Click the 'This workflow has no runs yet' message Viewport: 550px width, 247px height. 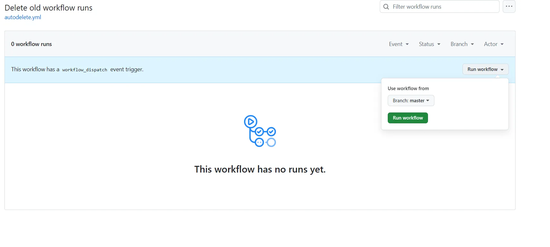coord(260,169)
